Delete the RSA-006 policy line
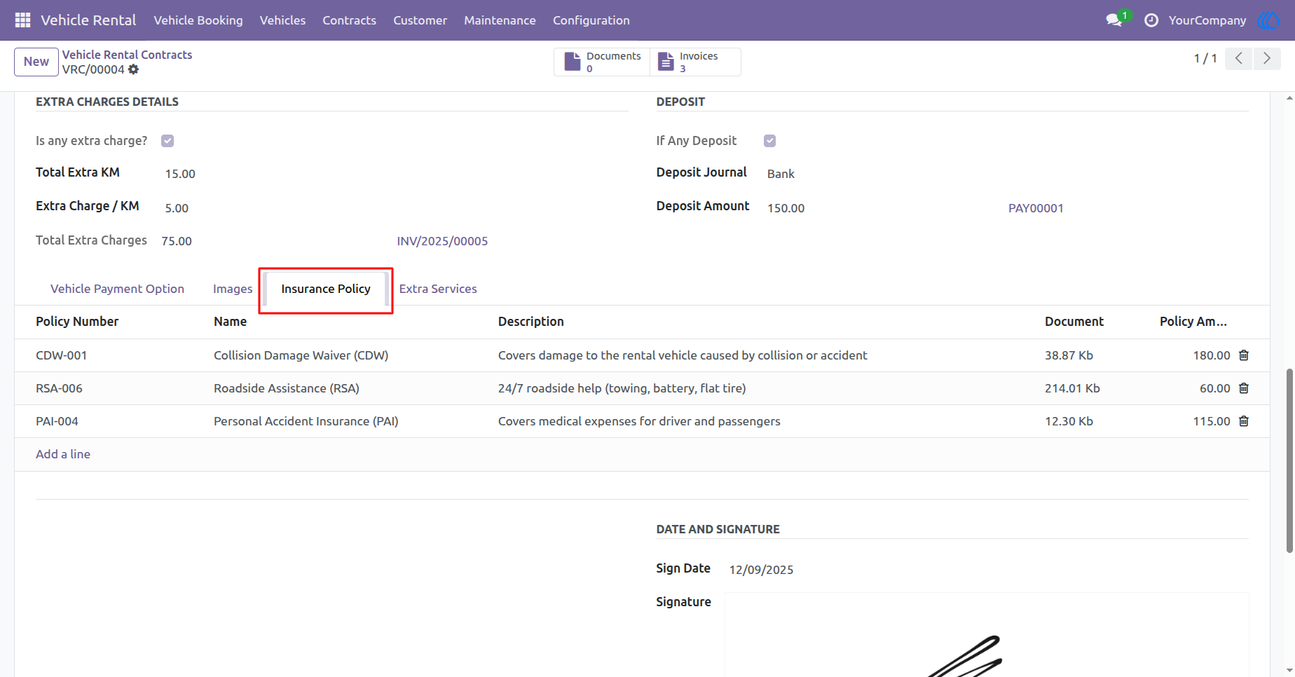Screen dimensions: 1295x677 1244,388
